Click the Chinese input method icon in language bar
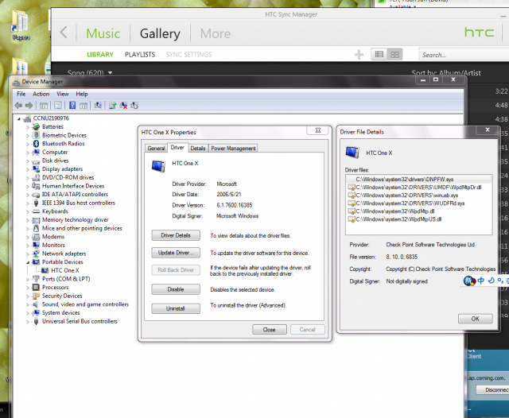This screenshot has height=418, width=509. (x=480, y=281)
